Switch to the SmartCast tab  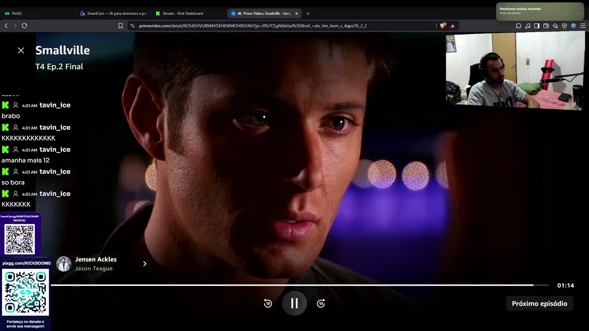[x=114, y=13]
